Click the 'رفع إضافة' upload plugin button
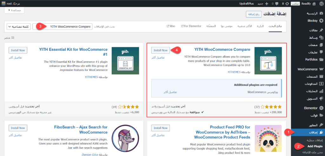Viewport: 325px width, 156px height. (253, 14)
